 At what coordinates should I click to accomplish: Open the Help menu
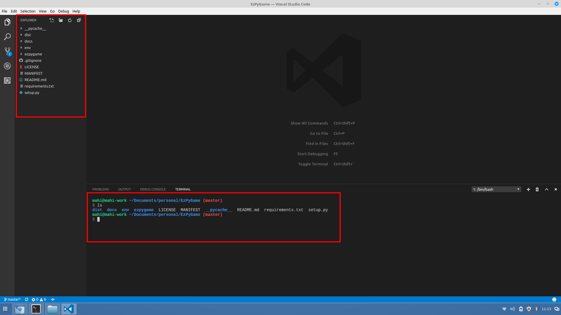click(76, 11)
